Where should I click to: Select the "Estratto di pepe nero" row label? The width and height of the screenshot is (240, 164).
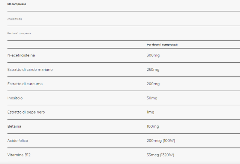tap(26, 112)
